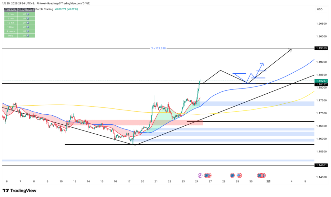Click the green 1.18267 current price label

(322, 81)
